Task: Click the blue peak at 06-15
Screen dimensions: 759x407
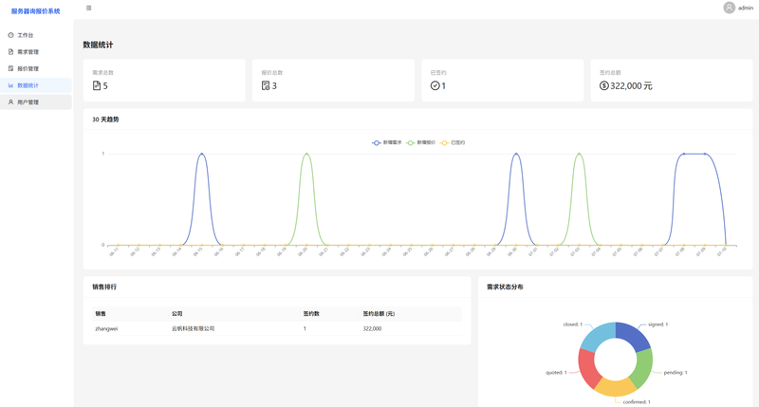Action: [x=202, y=154]
